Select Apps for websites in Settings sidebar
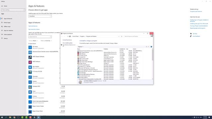Viewport: 212px width, 119px height. pos(9,30)
